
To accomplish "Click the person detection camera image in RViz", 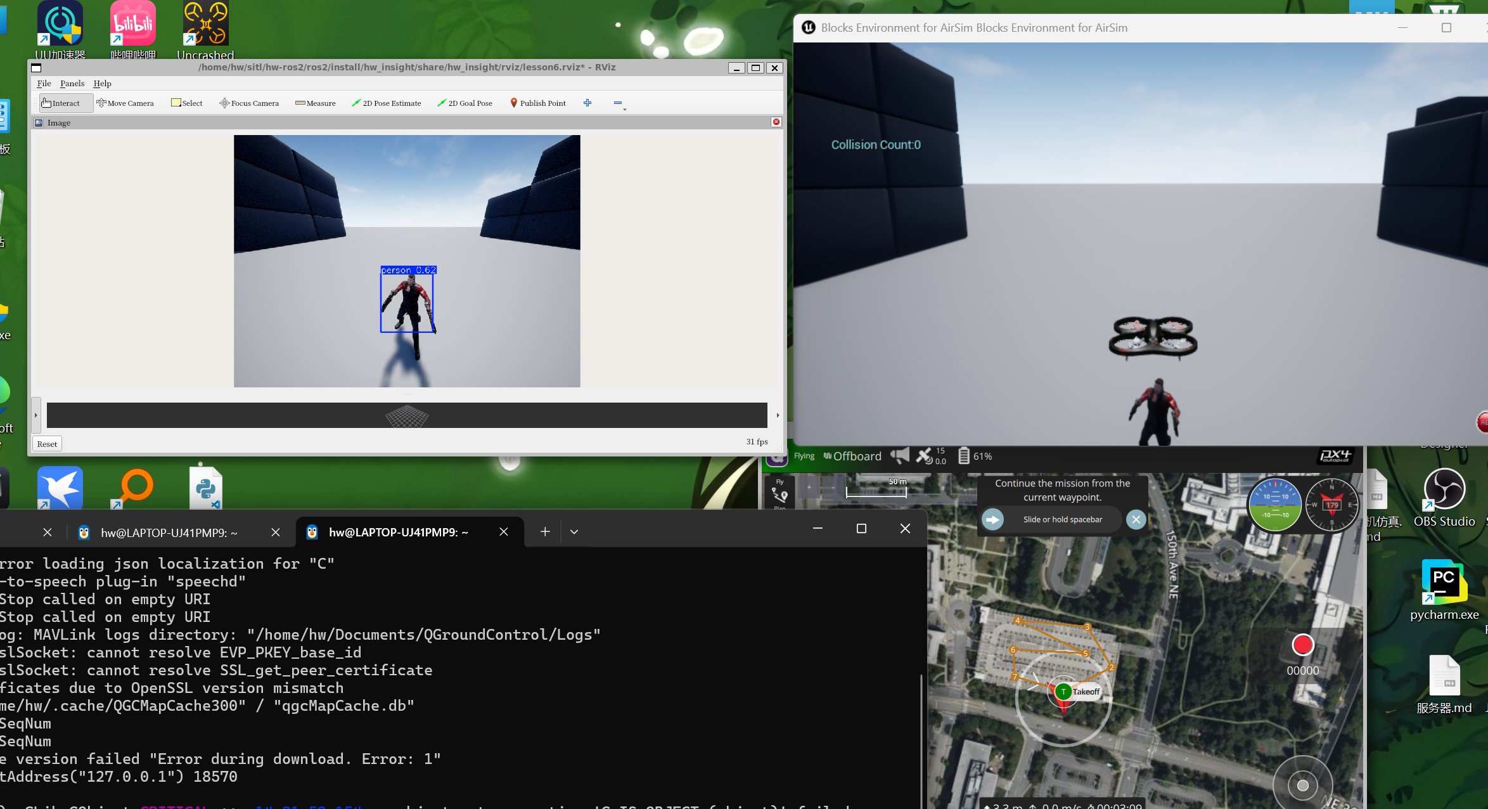I will point(407,261).
